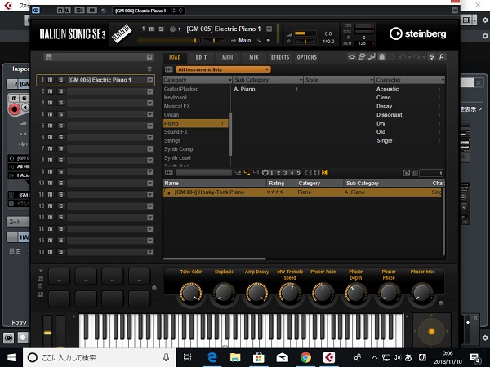The height and width of the screenshot is (367, 490).
Task: Open slot 5 load dropdown arrow
Action: [150, 126]
